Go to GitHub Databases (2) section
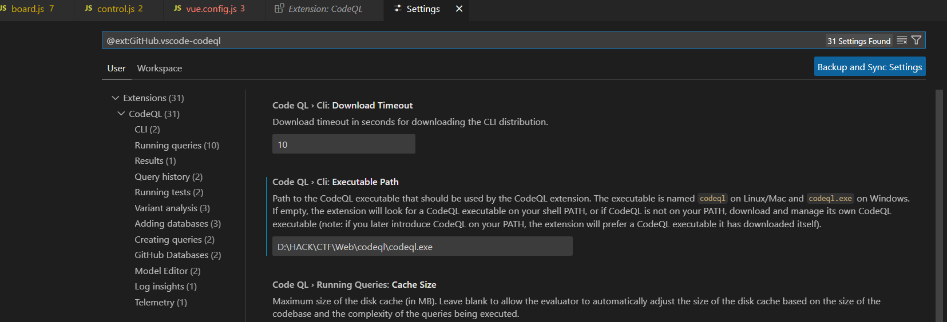This screenshot has width=947, height=322. tap(177, 255)
